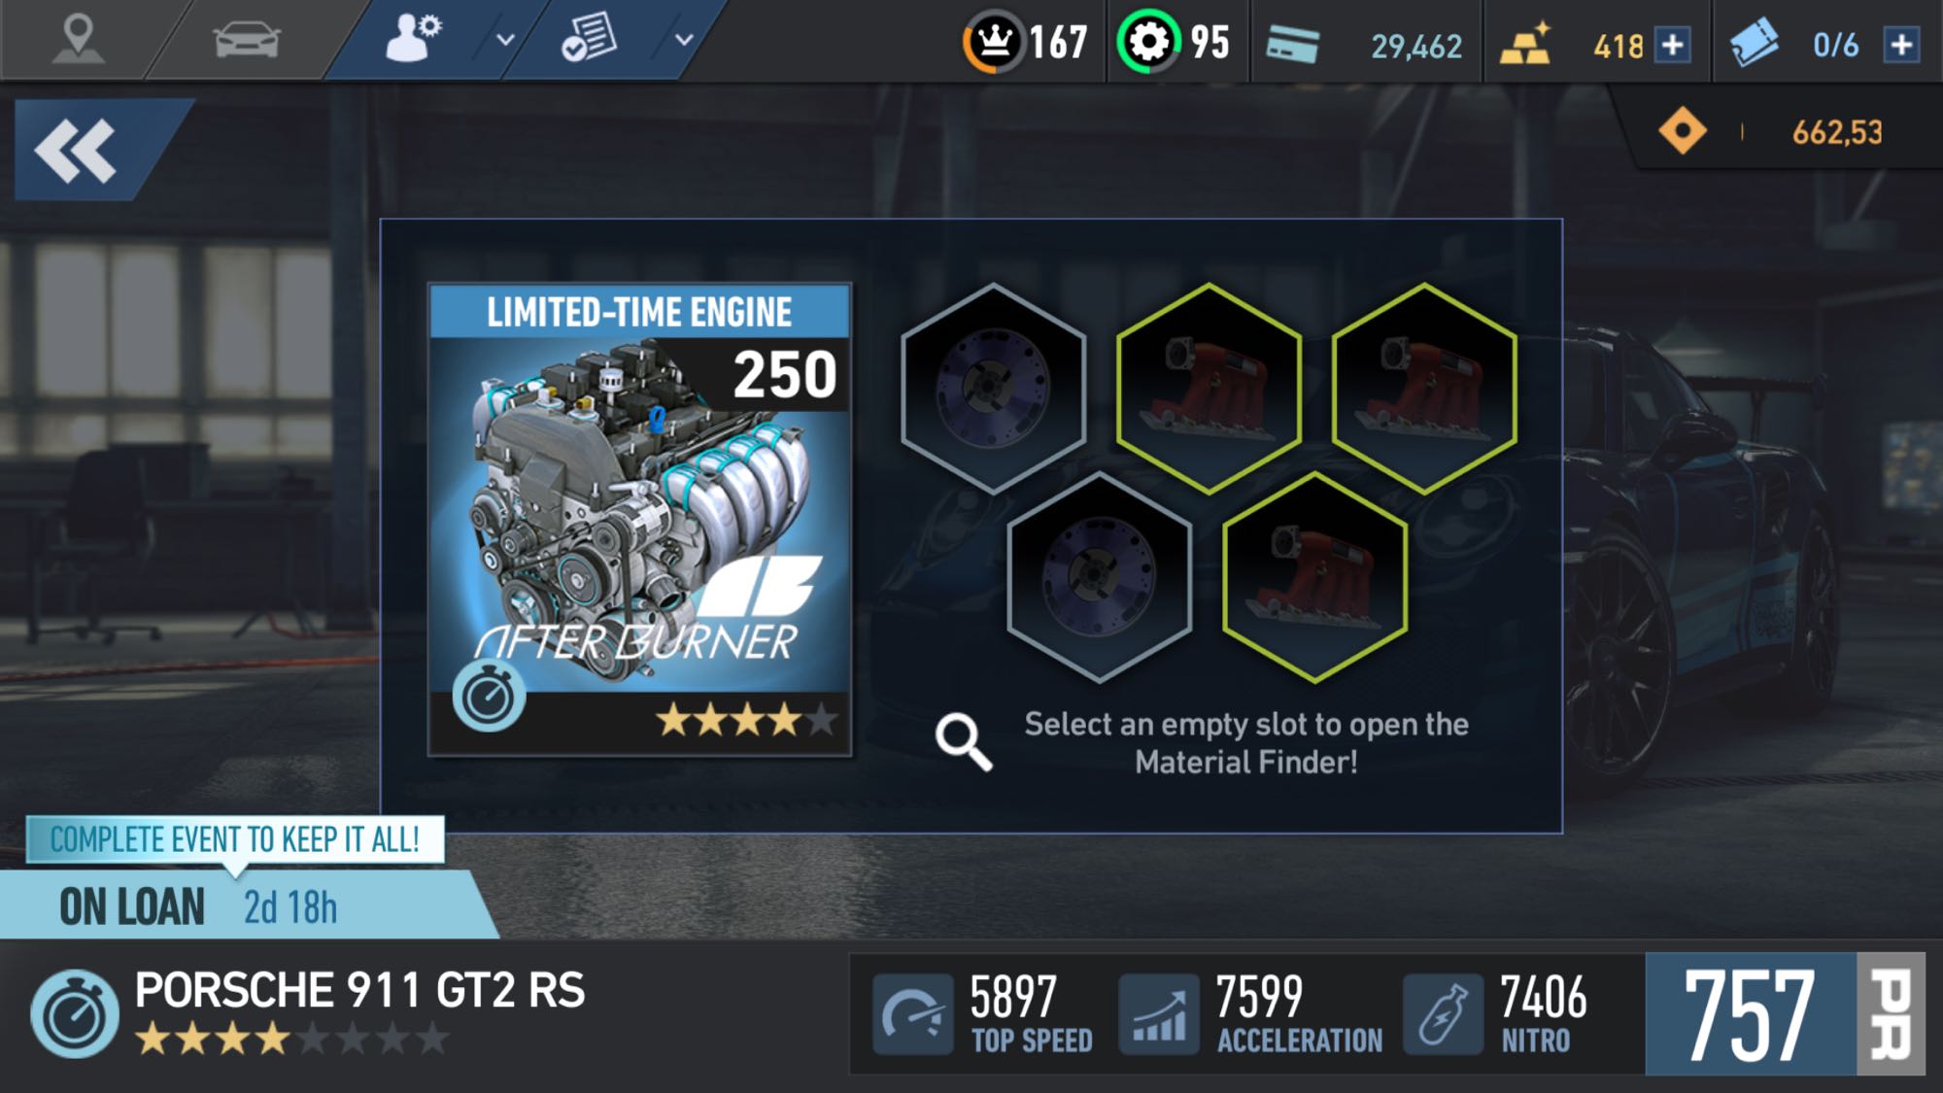Tap the cash card icon
This screenshot has height=1093, width=1943.
1293,45
